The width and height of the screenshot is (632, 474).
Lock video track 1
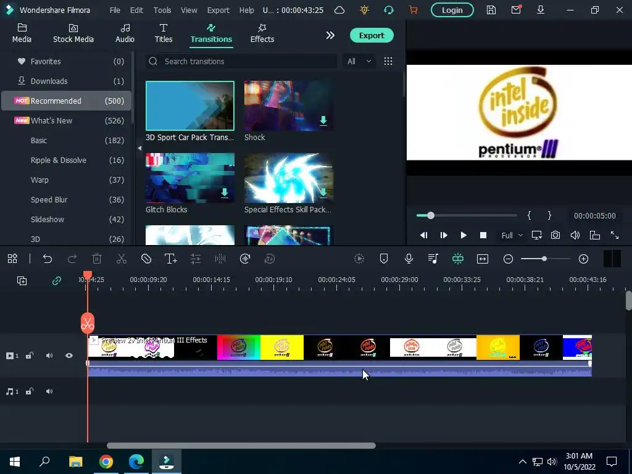coord(30,355)
